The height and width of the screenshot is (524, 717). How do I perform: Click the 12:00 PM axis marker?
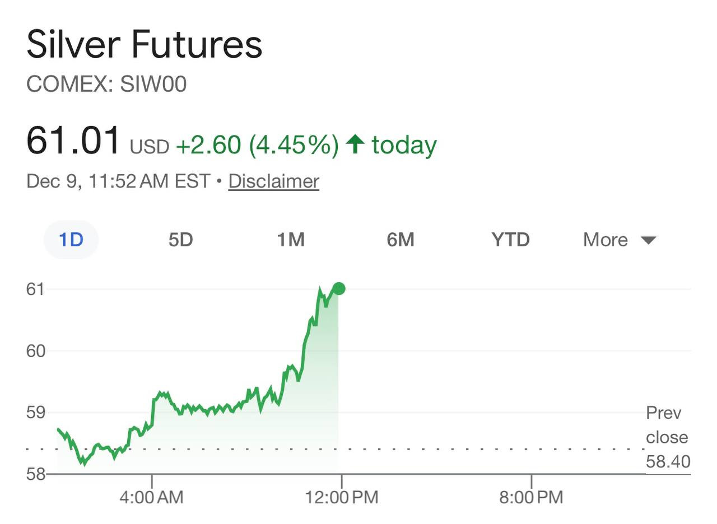(341, 497)
